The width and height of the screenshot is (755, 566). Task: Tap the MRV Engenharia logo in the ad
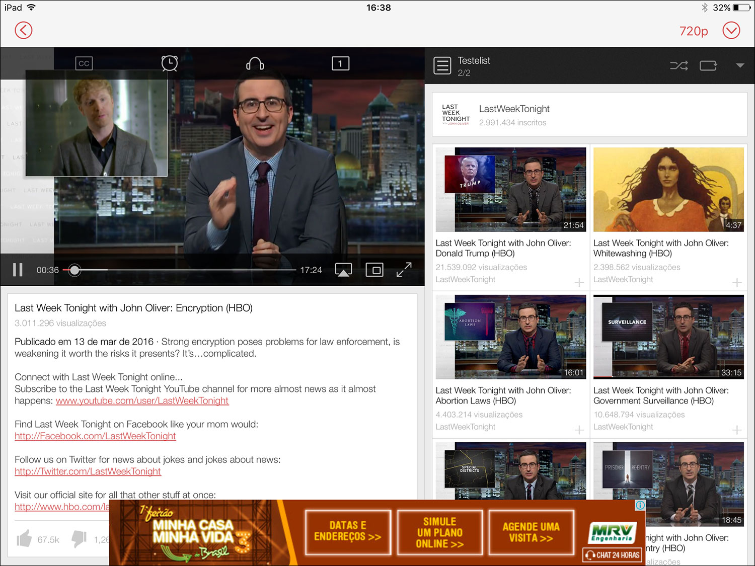click(x=613, y=532)
